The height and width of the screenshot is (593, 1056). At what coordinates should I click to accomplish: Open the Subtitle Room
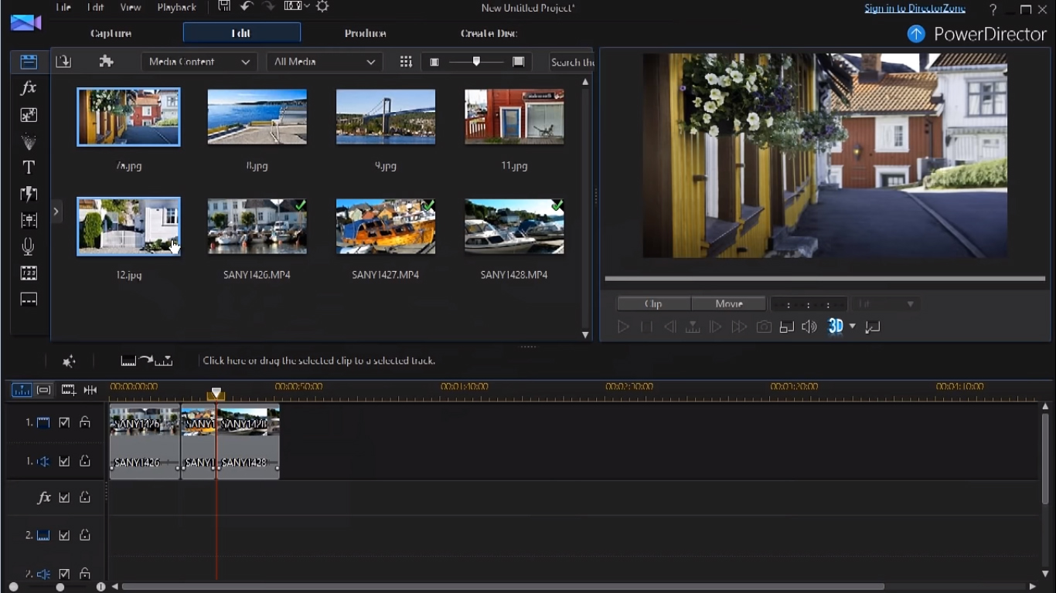[x=29, y=300]
